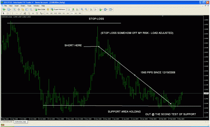The image size is (210, 127).
Task: Expand the Arrows tool dropdown
Action: [43, 13]
